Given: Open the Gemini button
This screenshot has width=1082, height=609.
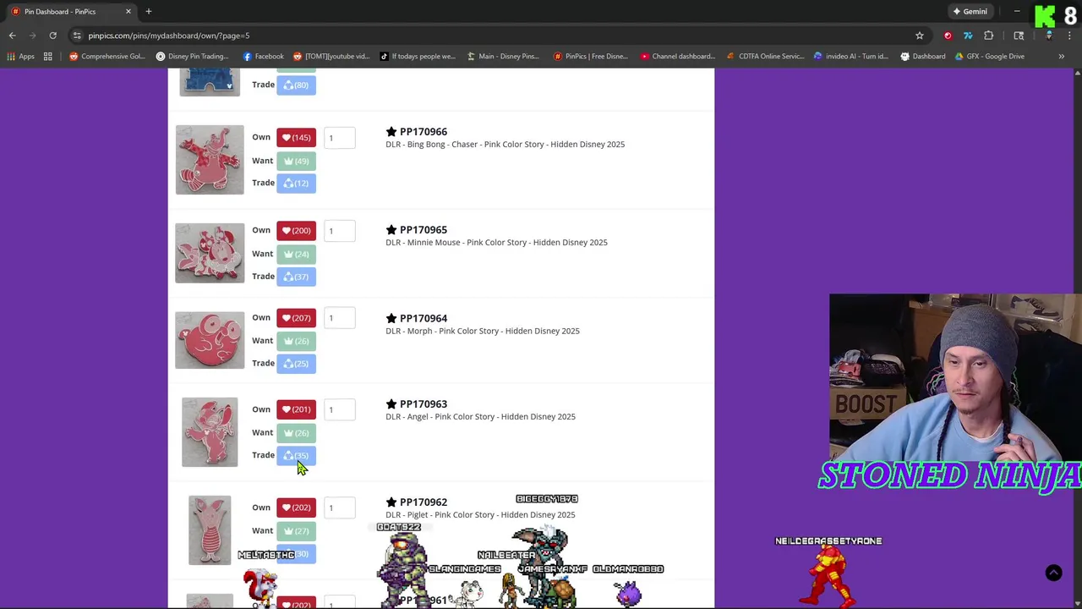Looking at the screenshot, I should click(970, 11).
